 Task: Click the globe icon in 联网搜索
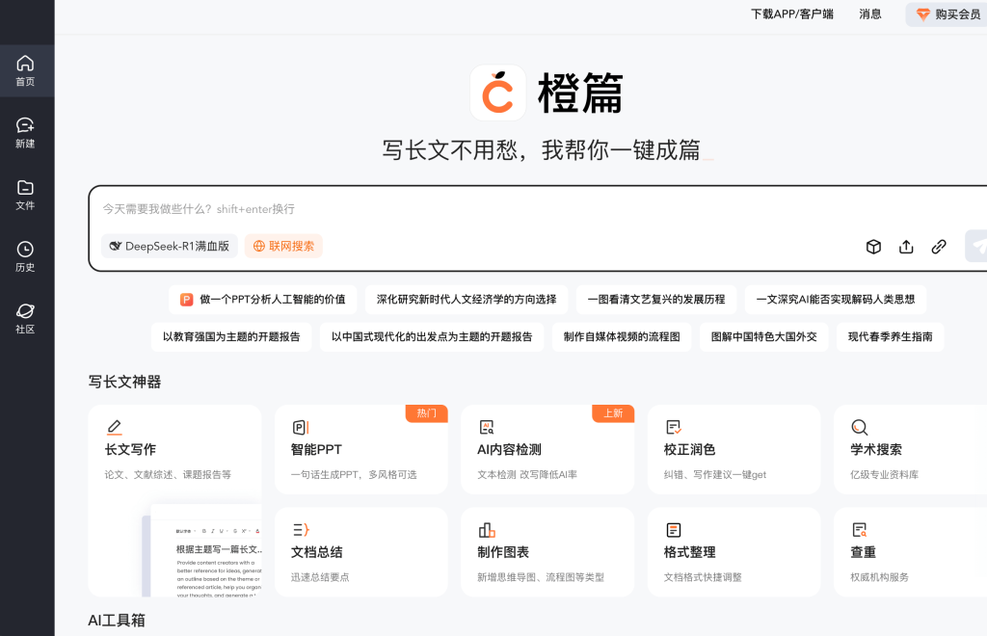click(x=258, y=246)
